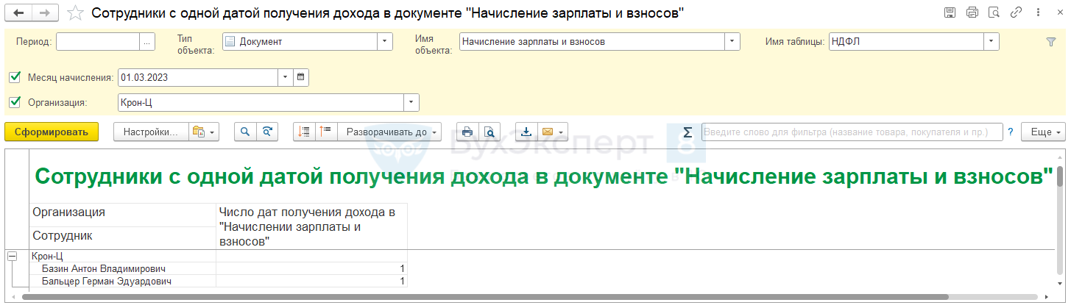This screenshot has height=308, width=1071.
Task: Toggle the Организация checkbox
Action: pos(15,103)
